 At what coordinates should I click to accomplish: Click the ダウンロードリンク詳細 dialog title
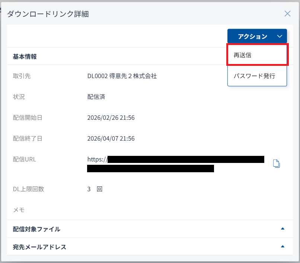tap(48, 14)
